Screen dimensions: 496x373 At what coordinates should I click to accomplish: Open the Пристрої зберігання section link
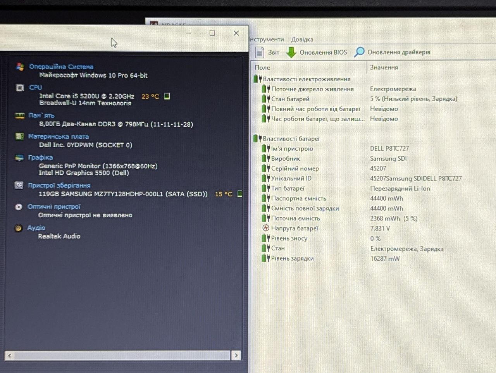[x=59, y=186]
